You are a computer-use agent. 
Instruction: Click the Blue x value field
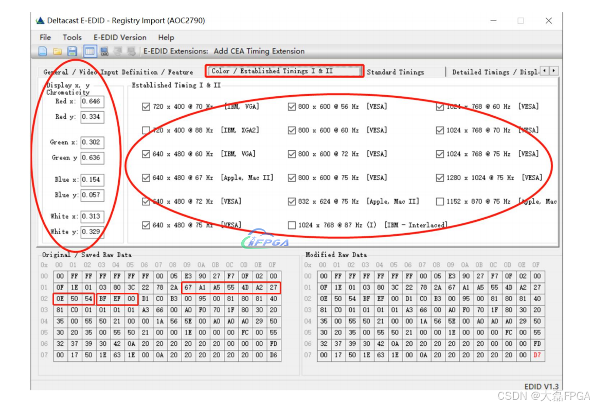click(92, 180)
